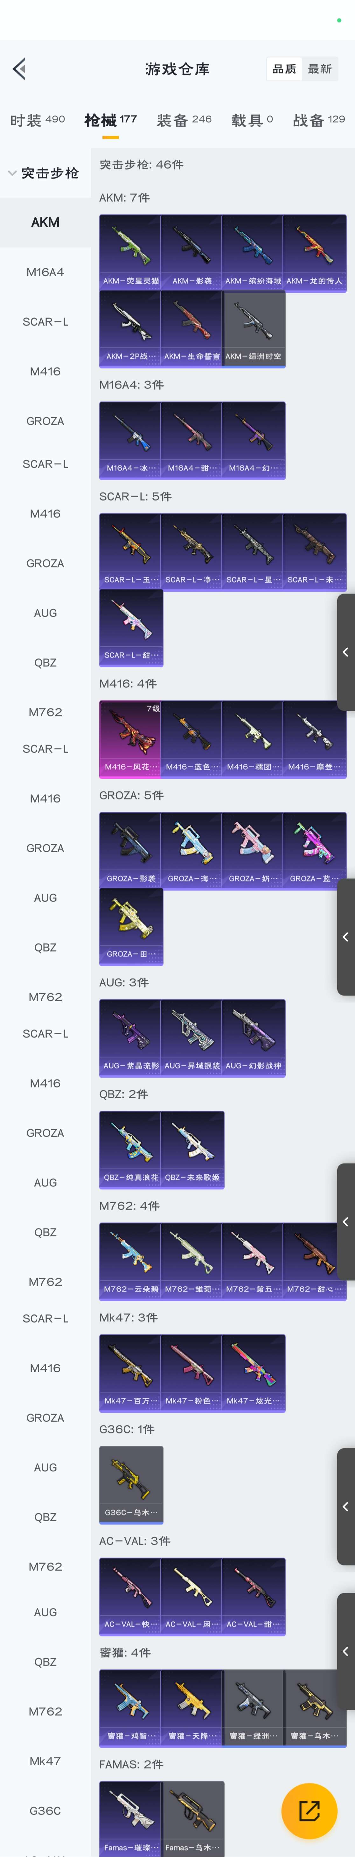Image resolution: width=355 pixels, height=1857 pixels.
Task: Switch sorting to 品质
Action: coord(284,69)
